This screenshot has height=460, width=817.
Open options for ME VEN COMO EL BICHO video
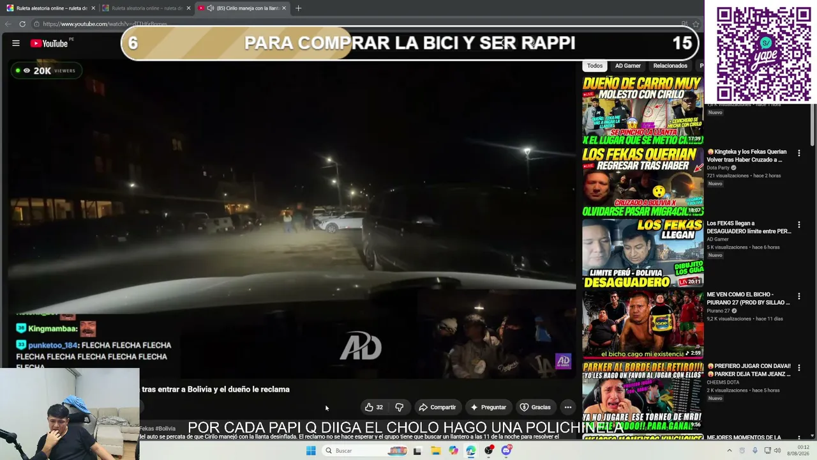798,296
